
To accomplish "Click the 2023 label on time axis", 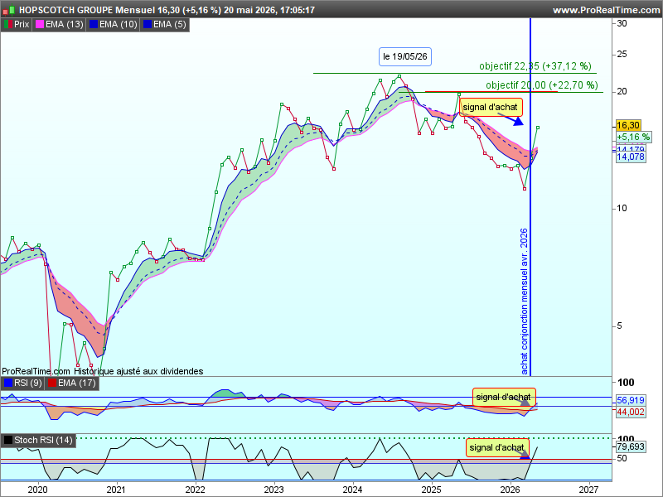I will tap(274, 490).
